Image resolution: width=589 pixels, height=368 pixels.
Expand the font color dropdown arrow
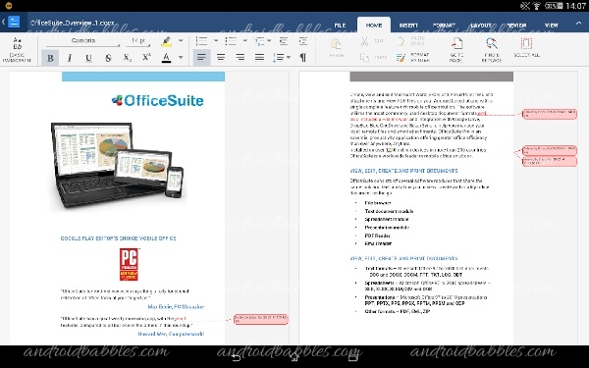tap(181, 58)
